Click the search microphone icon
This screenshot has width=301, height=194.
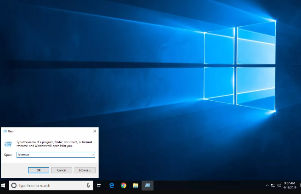tap(88, 186)
